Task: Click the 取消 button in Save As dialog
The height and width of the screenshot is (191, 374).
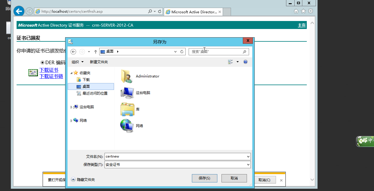Action: point(234,178)
